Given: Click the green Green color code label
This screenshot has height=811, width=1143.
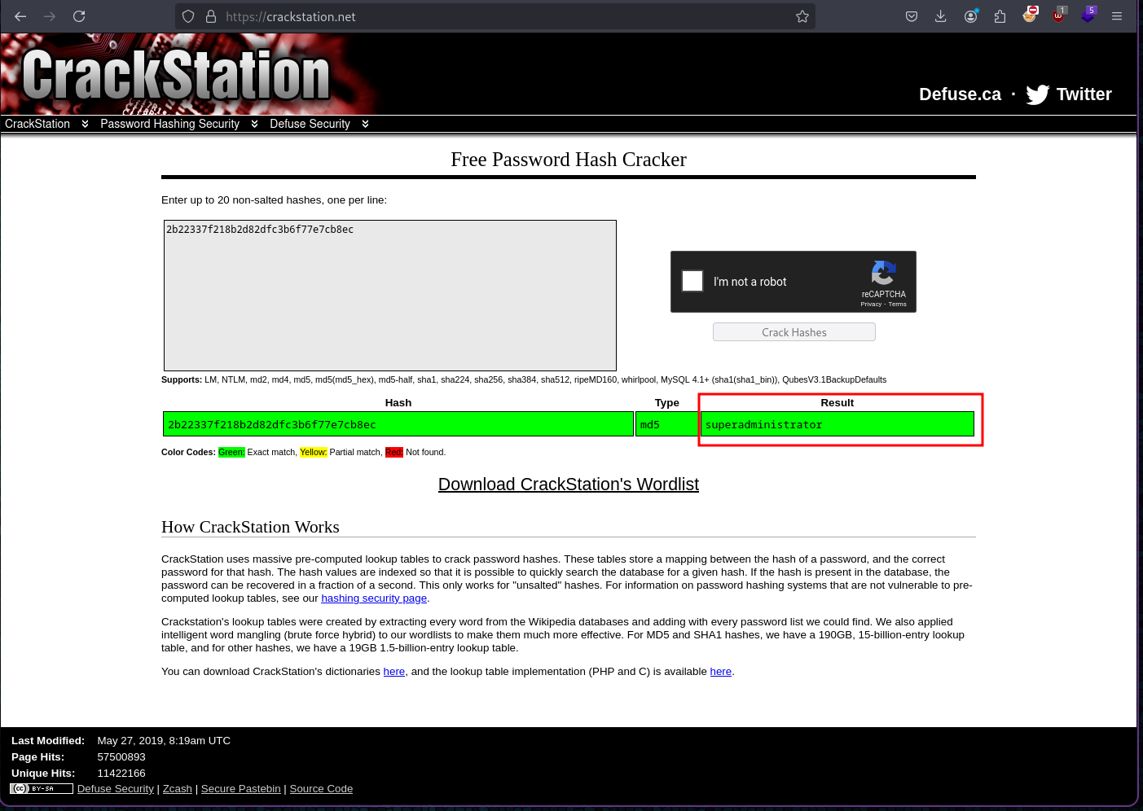Looking at the screenshot, I should (231, 452).
